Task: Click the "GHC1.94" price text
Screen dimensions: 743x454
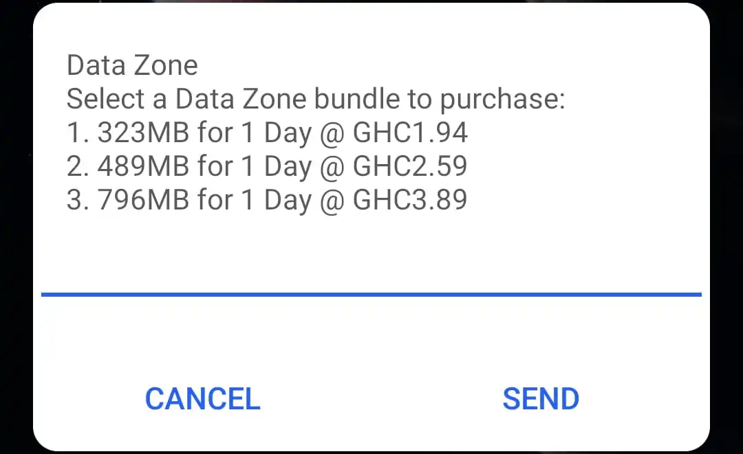Action: tap(410, 133)
